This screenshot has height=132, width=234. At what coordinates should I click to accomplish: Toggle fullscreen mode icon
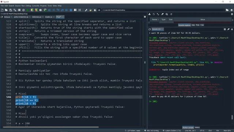[80, 10]
